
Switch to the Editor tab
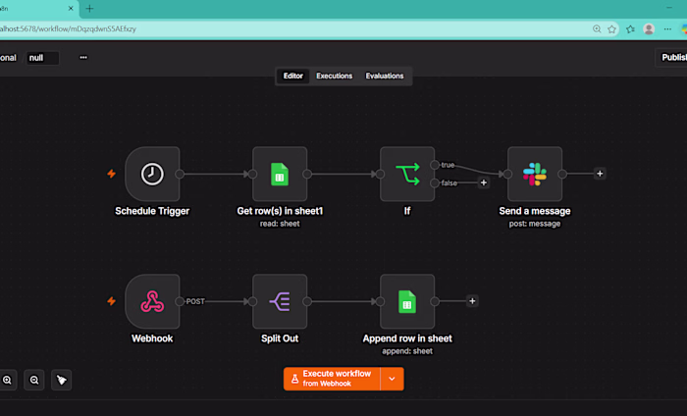pyautogui.click(x=293, y=76)
